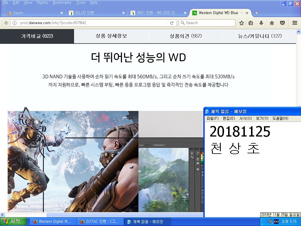301x226 pixels.
Task: Close the Daum browser tab
Action: coord(62,13)
